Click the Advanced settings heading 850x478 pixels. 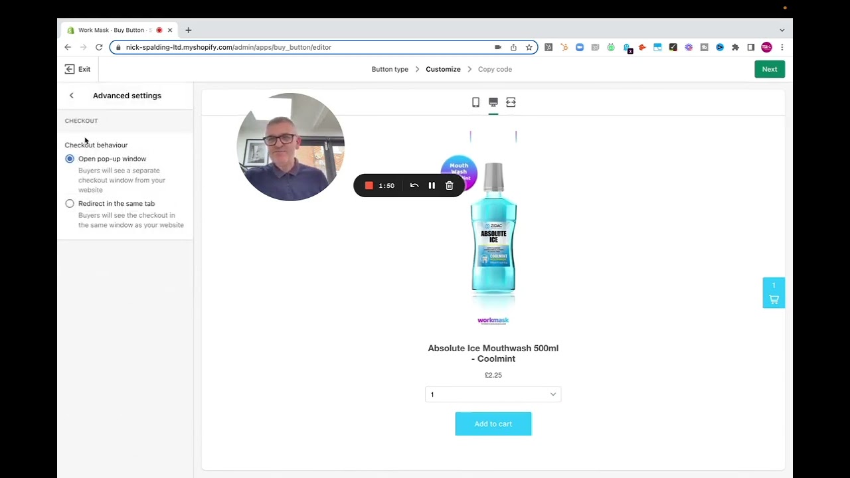tap(127, 96)
